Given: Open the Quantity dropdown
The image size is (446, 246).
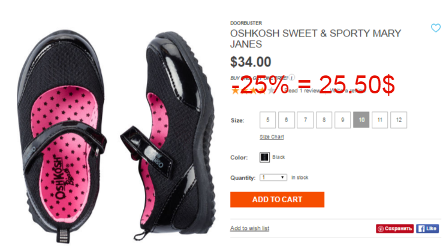Looking at the screenshot, I should 273,178.
